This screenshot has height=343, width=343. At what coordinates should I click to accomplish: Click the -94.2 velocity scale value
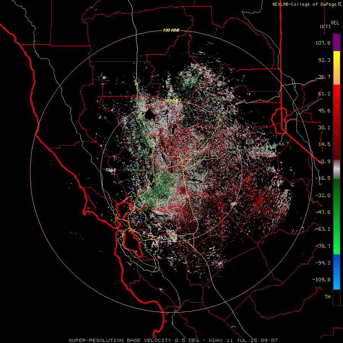pyautogui.click(x=323, y=263)
